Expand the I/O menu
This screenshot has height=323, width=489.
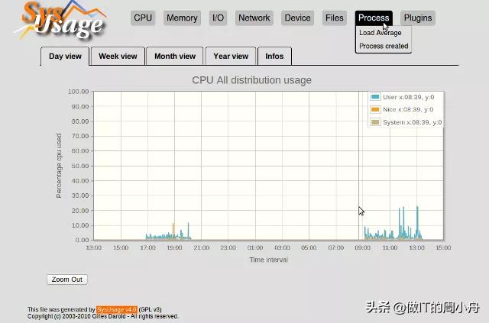click(219, 18)
